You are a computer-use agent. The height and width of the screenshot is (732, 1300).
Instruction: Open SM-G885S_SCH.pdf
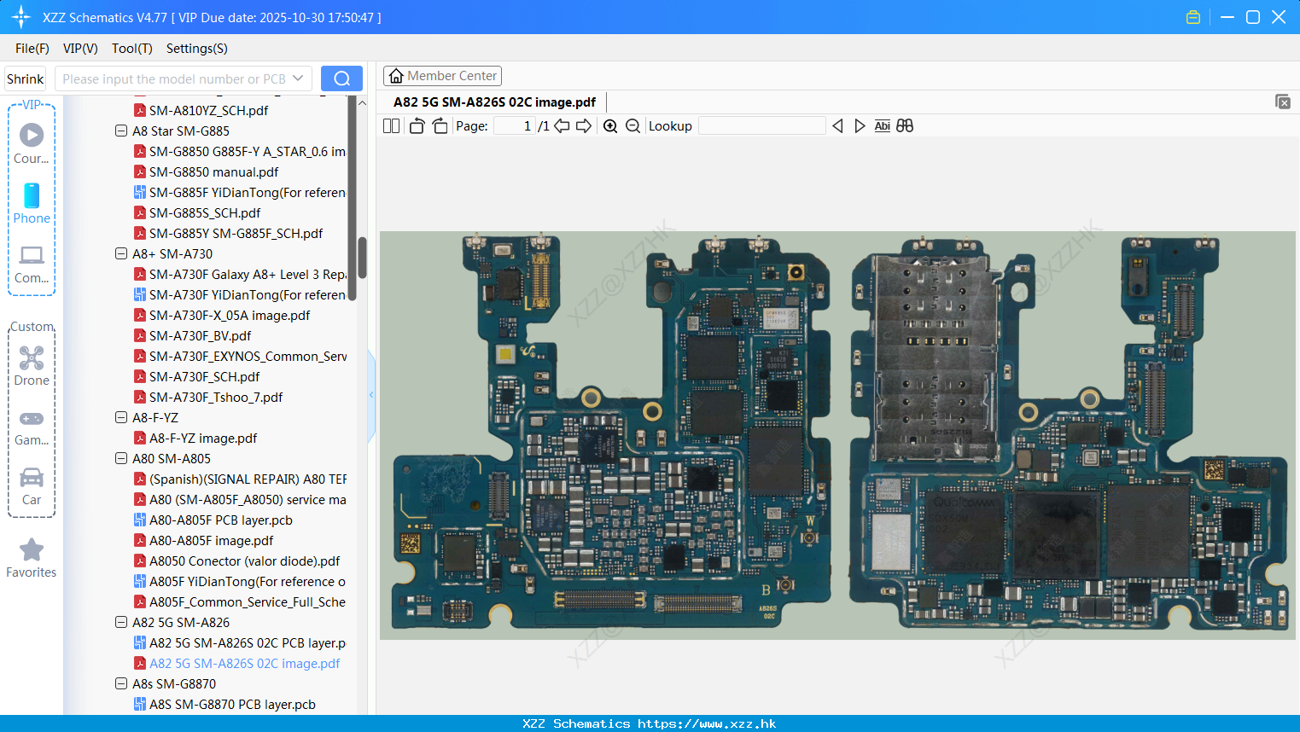click(x=205, y=212)
